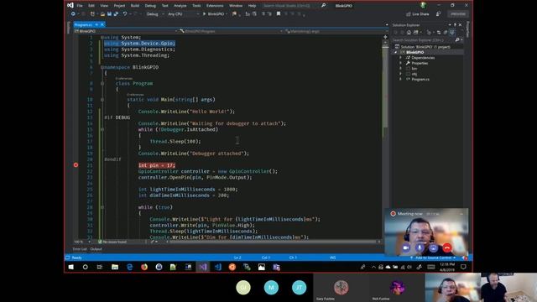Switch to Visual Studio purple taskbar icon
Screen dimensions: 537x302
coord(203,267)
